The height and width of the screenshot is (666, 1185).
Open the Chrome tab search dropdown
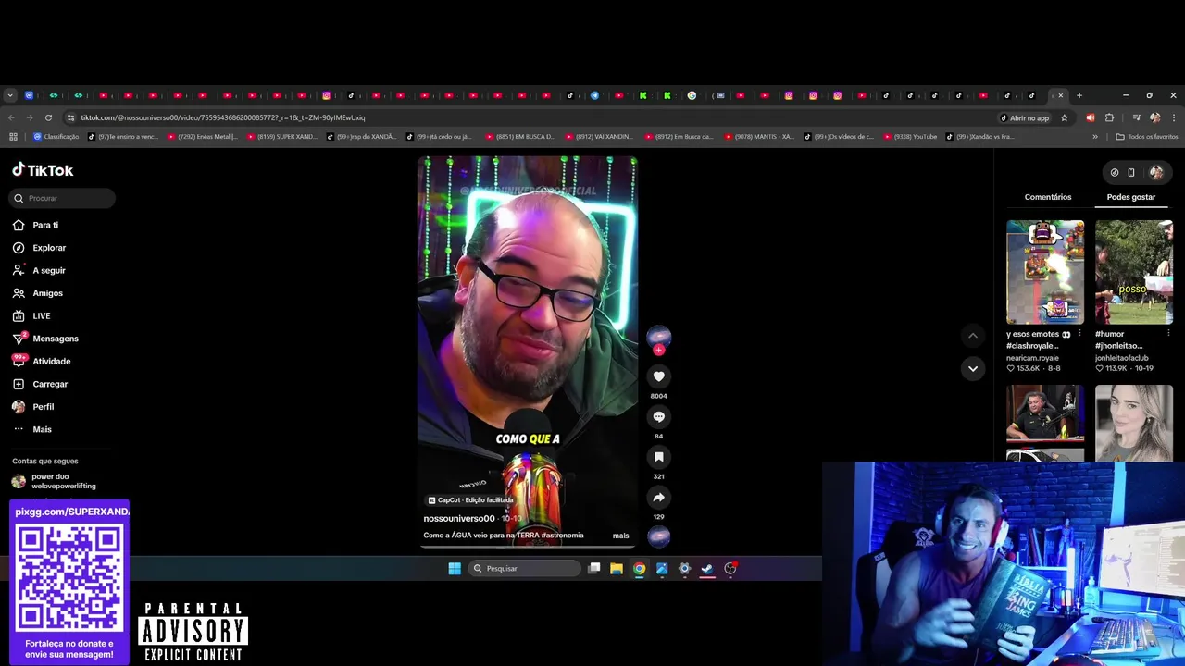(10, 95)
